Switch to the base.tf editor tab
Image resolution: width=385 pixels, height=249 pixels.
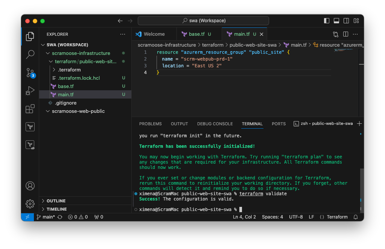coord(199,34)
